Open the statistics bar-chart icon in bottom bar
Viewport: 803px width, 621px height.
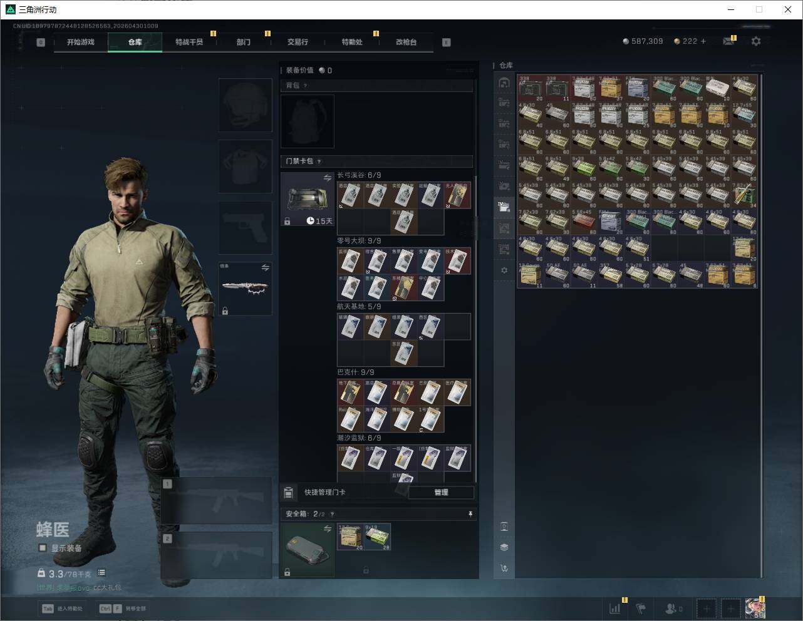tap(615, 608)
